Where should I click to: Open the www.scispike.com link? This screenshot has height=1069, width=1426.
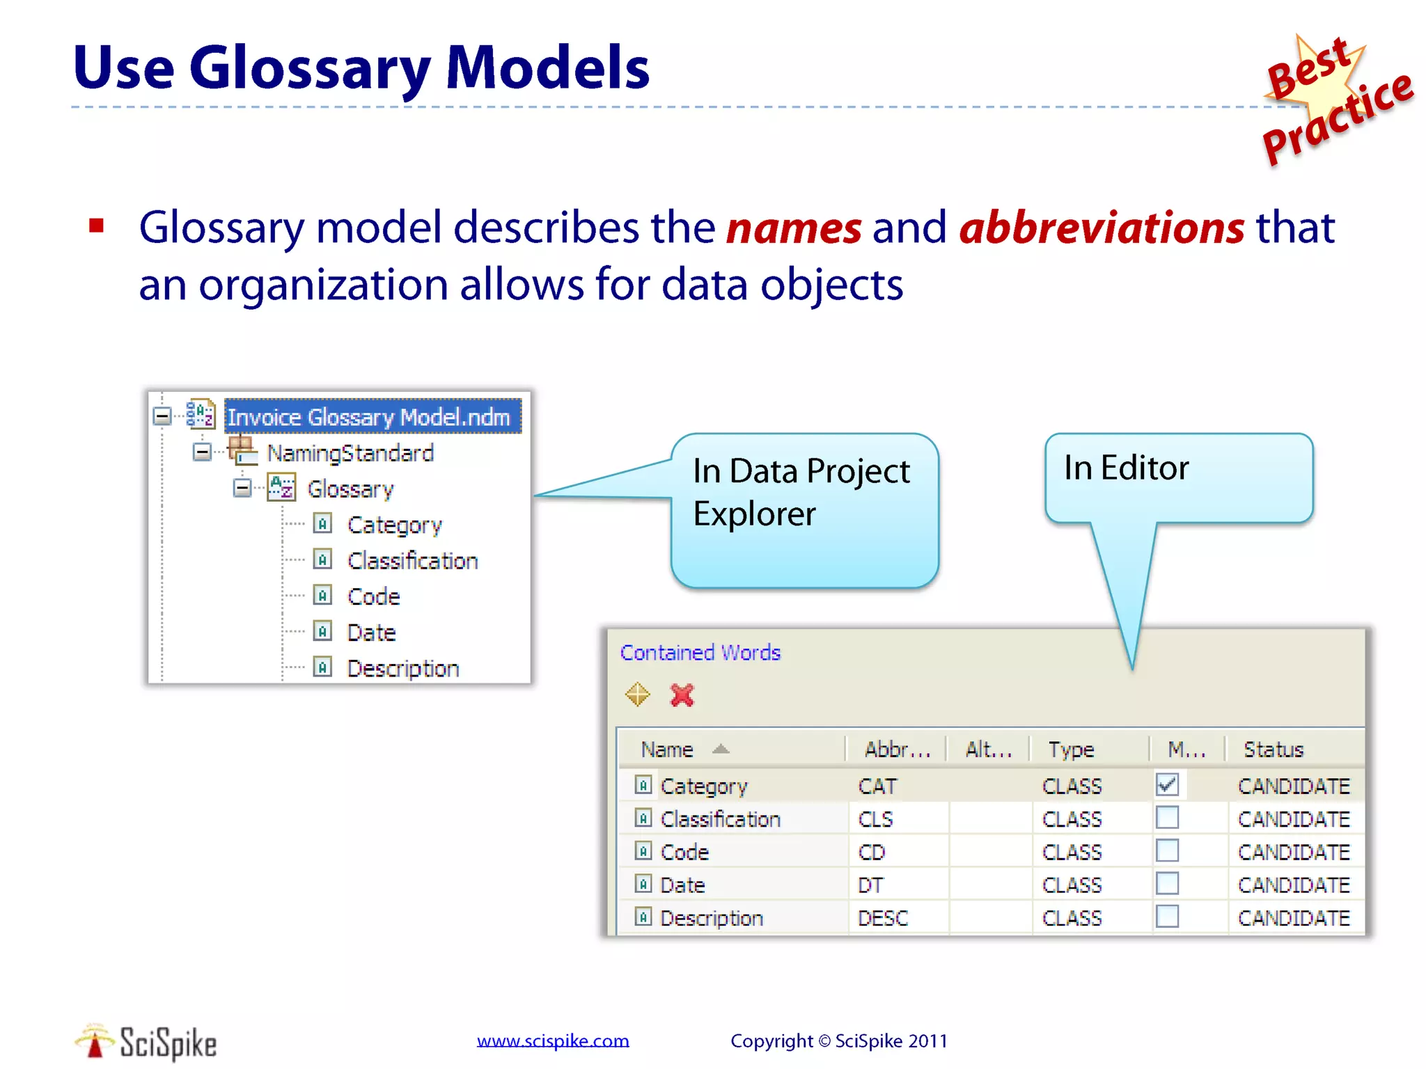(x=553, y=1040)
